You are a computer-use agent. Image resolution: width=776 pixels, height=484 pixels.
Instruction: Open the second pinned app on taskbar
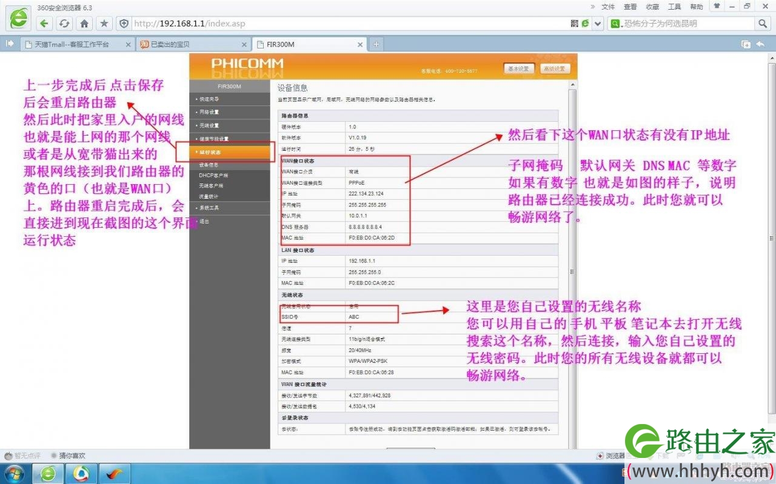coord(81,473)
